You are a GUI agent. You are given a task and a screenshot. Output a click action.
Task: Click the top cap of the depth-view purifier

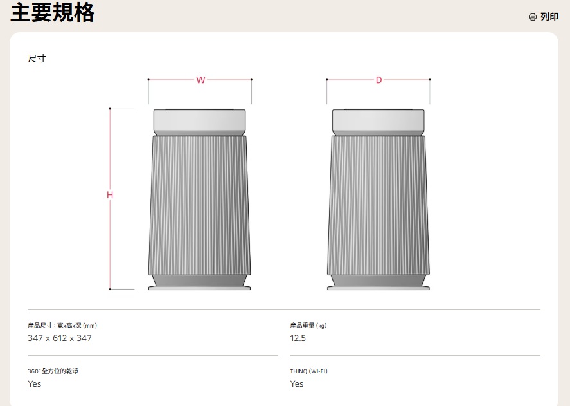click(378, 120)
